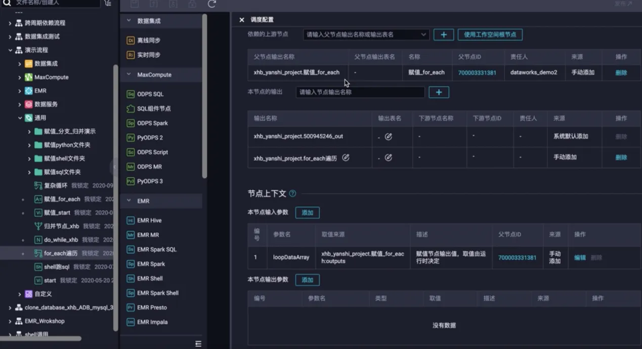Open the 归并节点_xhb node

pyautogui.click(x=61, y=226)
